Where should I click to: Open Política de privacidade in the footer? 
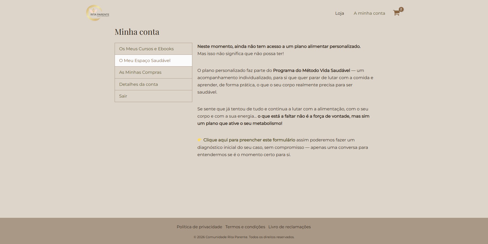coord(199,227)
